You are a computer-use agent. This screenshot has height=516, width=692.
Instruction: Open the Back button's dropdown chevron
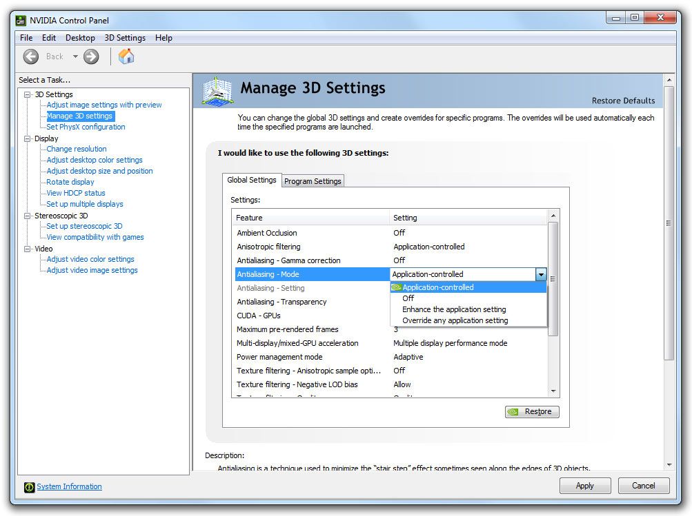[x=77, y=56]
